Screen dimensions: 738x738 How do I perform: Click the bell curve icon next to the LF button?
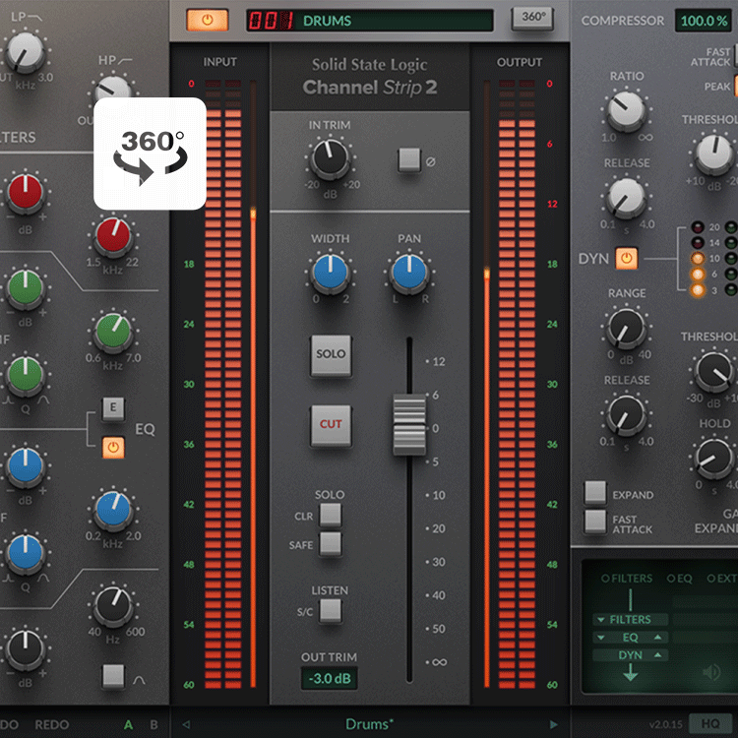click(139, 680)
